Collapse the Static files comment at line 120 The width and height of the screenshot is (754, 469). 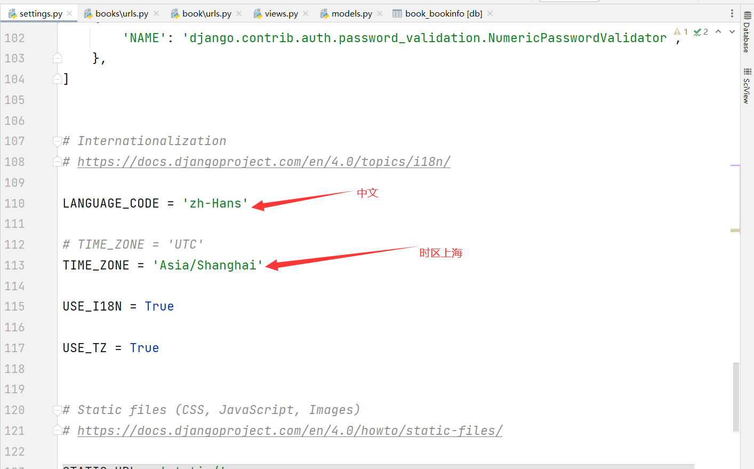point(58,410)
